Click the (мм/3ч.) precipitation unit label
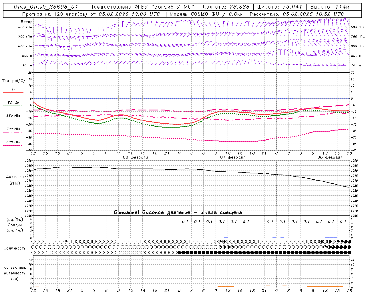366x293 pixels. 15,219
